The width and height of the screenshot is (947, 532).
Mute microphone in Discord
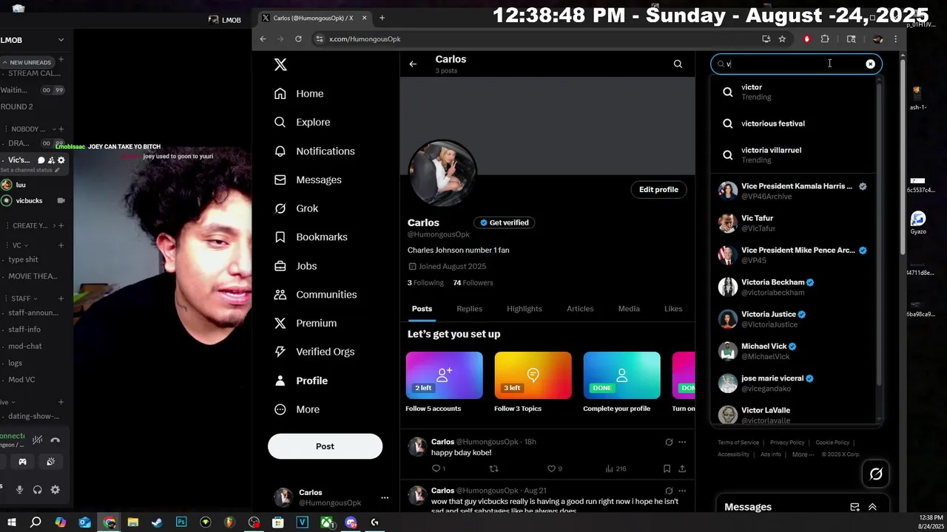click(19, 489)
